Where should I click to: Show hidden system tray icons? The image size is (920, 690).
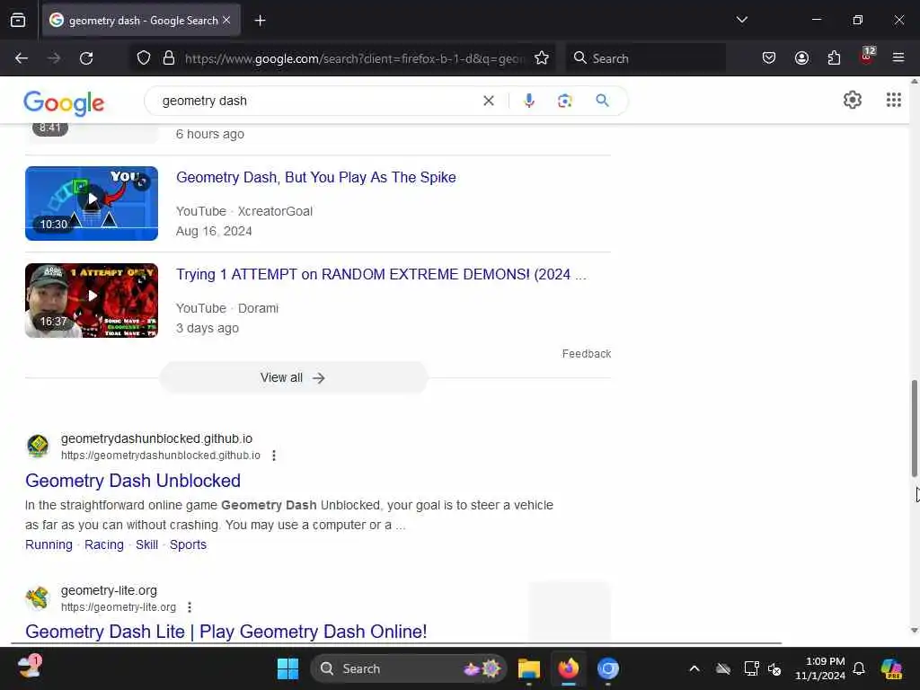pos(694,668)
